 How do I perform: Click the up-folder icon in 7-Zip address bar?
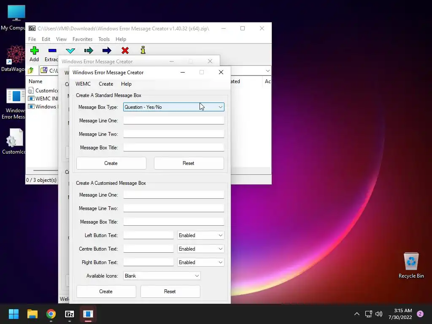tap(31, 70)
